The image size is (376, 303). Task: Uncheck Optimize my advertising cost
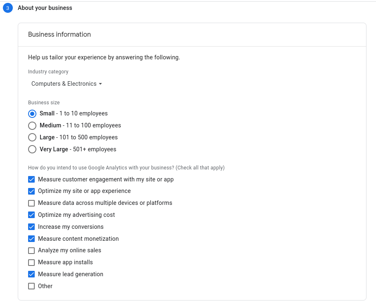click(x=31, y=215)
